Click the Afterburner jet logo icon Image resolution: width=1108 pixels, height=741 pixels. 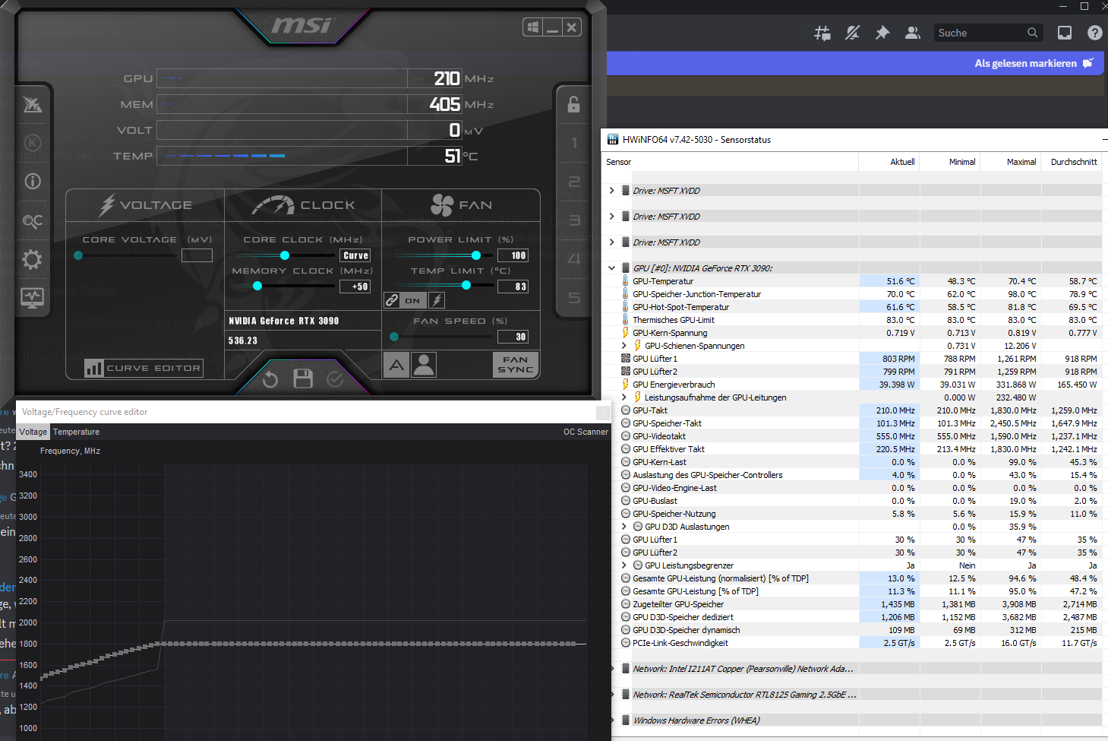pos(32,104)
